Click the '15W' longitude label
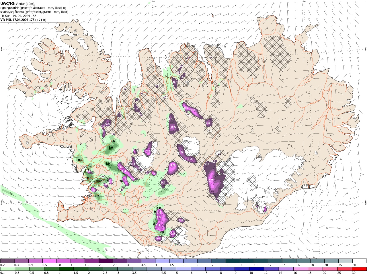Screen dimensions: 367x275 pos(304,1)
